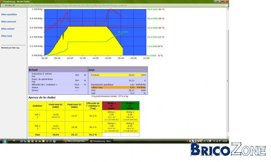Screen dimensions: 271x162
Task: Click the 29,15 DC sum cell
Action: (74, 134)
